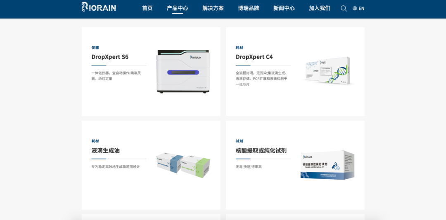
Task: Click the 核酸提取或纯化试剂 kit box image
Action: click(327, 165)
